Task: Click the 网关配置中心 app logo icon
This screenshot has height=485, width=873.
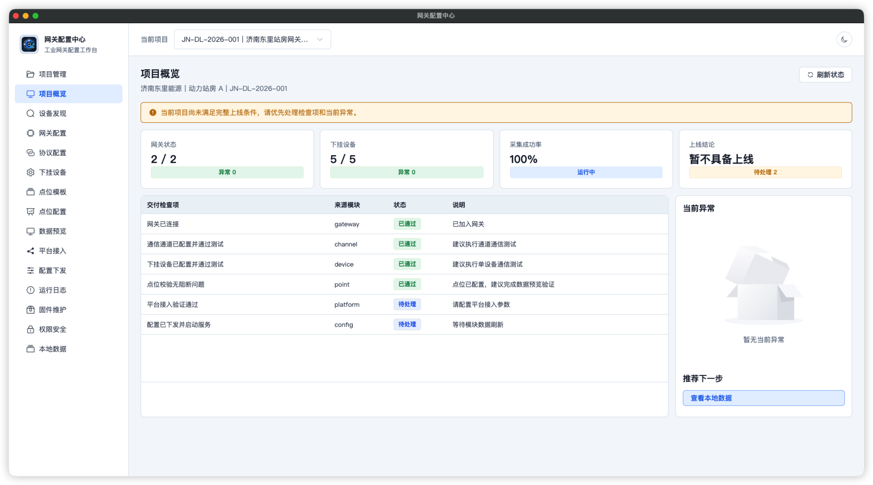Action: [29, 44]
